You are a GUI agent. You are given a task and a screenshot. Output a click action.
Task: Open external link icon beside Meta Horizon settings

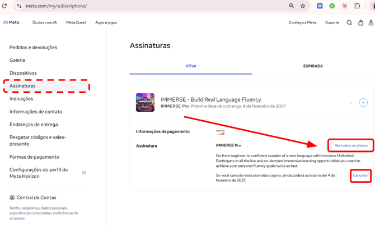pyautogui.click(x=84, y=173)
